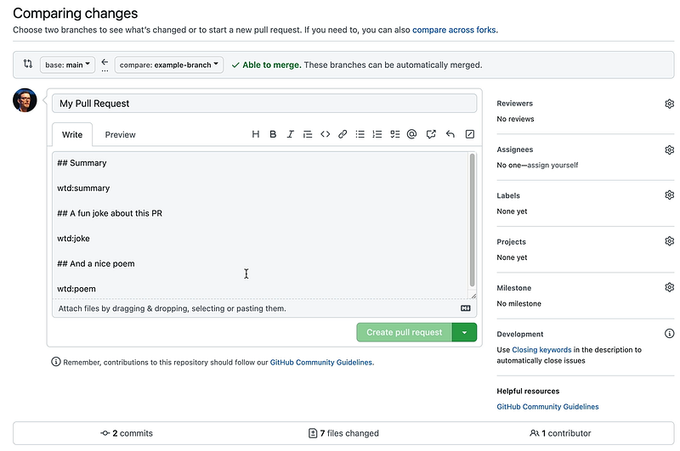Open Projects gear settings
The image size is (680, 451).
[x=669, y=241]
